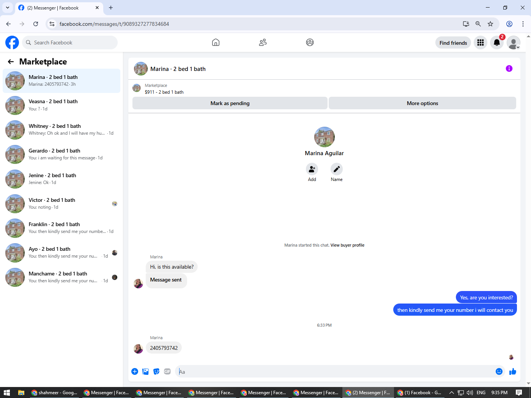531x398 pixels.
Task: Expand hidden system tray icons chevron
Action: (452, 393)
